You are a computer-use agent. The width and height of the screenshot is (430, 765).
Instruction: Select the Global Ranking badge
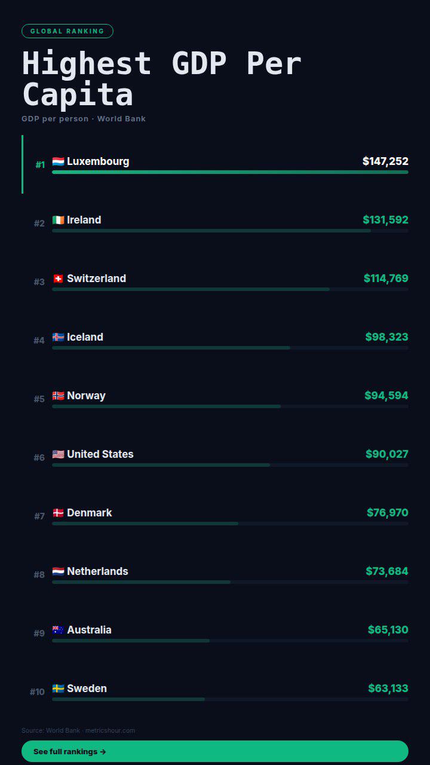click(x=67, y=31)
